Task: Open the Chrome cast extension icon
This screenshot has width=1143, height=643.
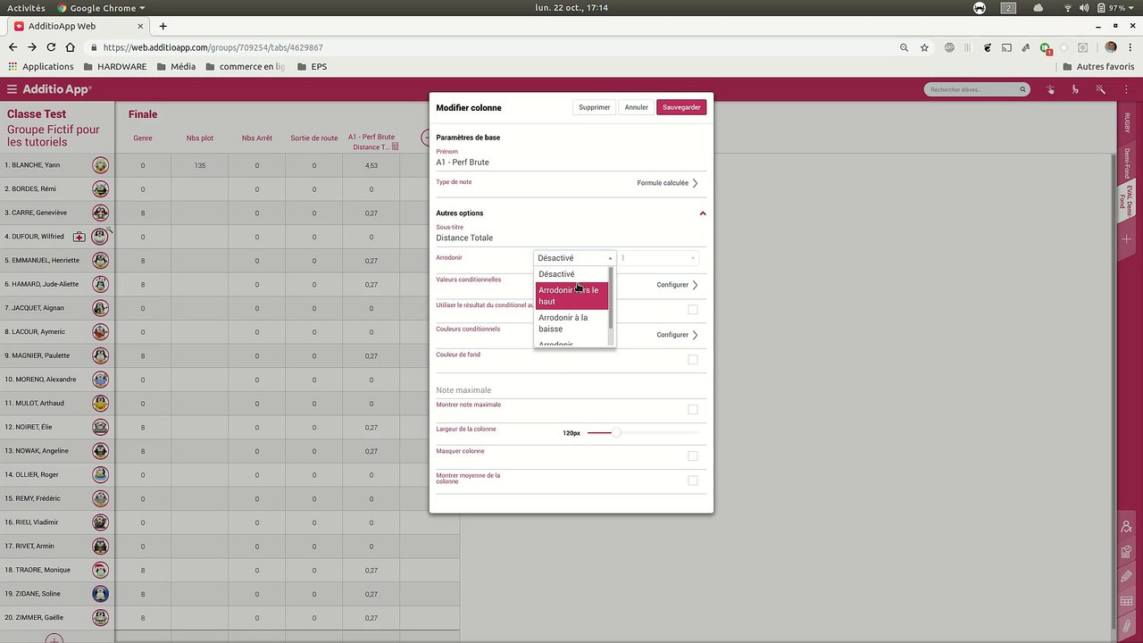Action: [1006, 47]
